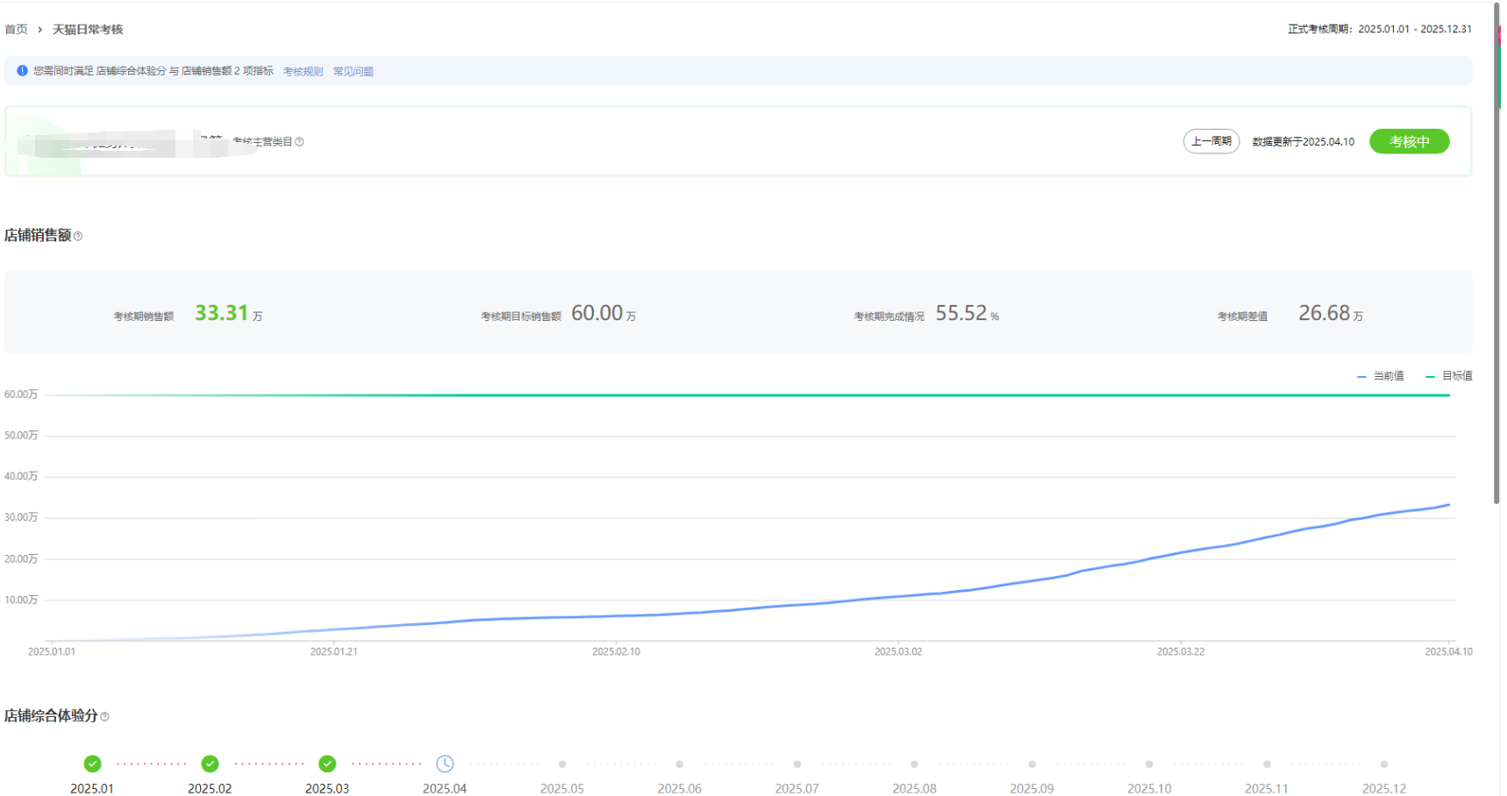Go to 首页 in breadcrumb

click(x=16, y=30)
